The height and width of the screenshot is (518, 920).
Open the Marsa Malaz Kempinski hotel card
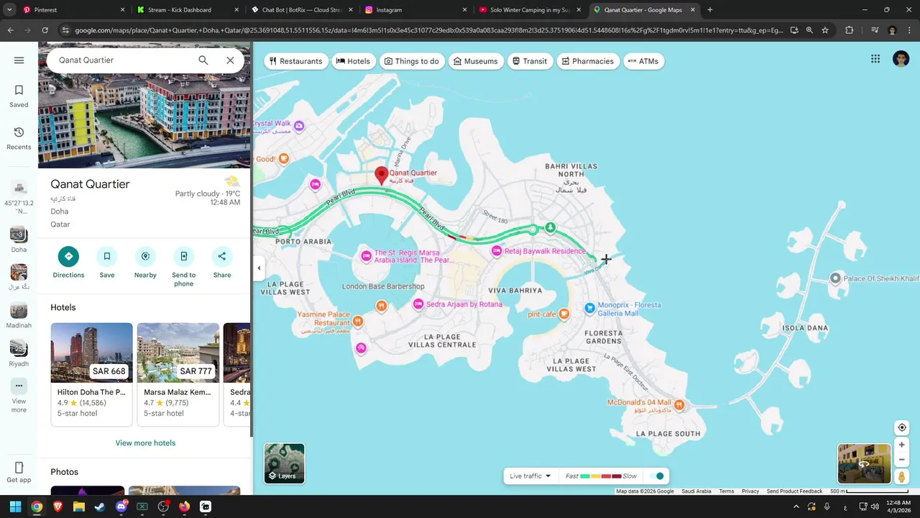tap(178, 374)
